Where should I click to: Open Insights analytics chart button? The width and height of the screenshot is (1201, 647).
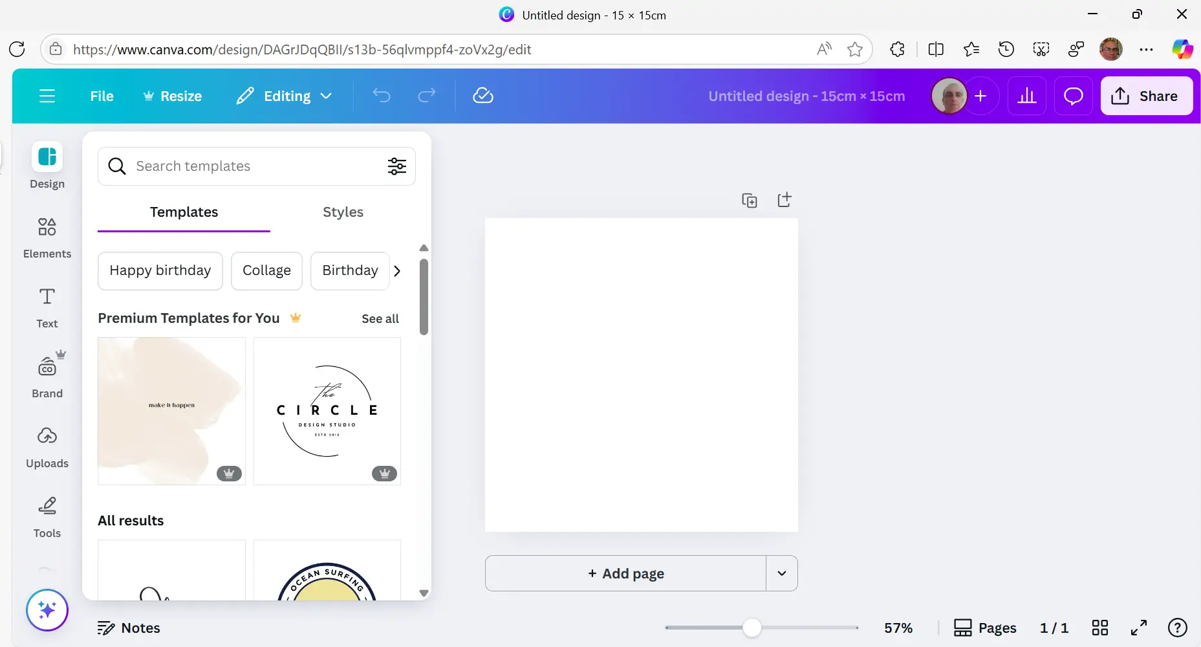[x=1027, y=96]
